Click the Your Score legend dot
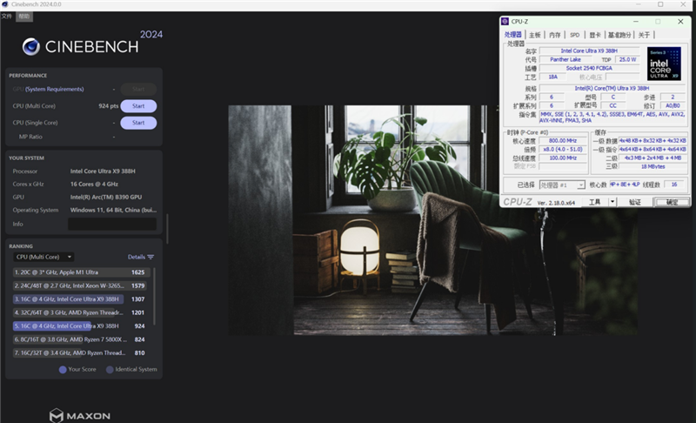The width and height of the screenshot is (696, 423). click(63, 369)
